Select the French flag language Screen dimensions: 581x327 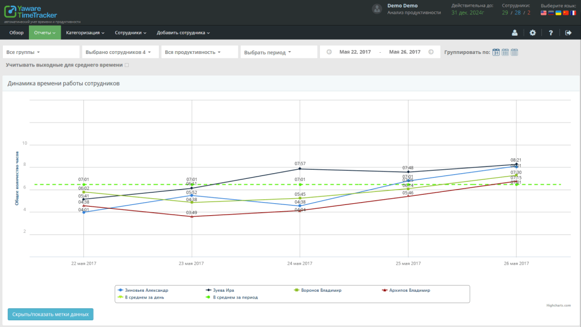tap(573, 12)
